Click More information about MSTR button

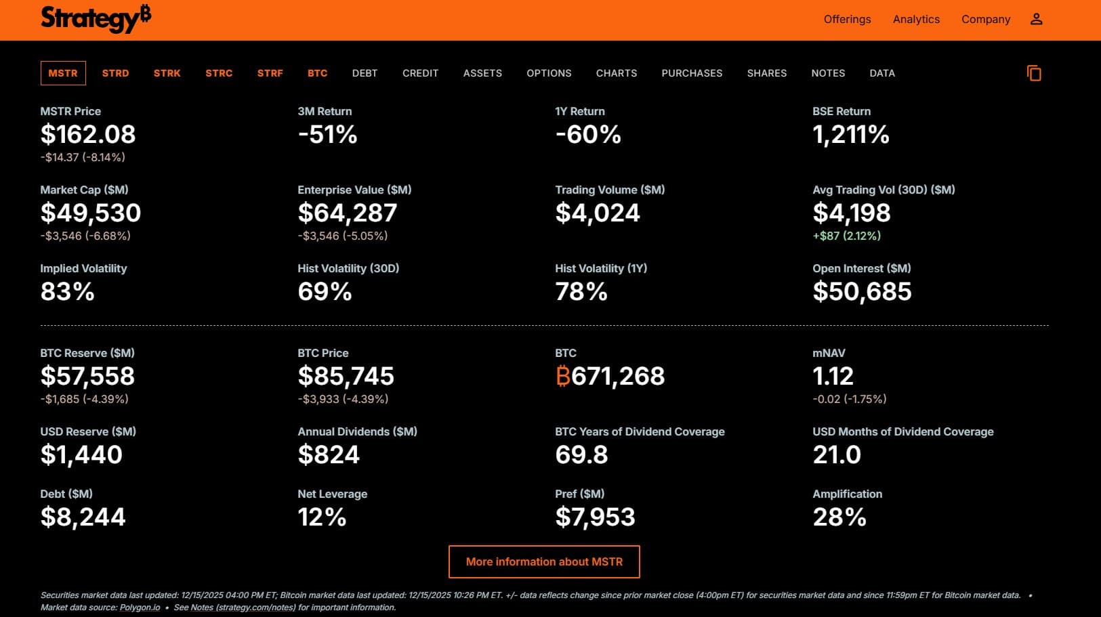(544, 561)
